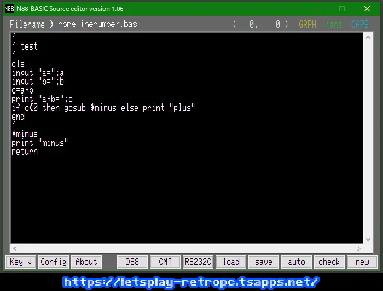
Task: Select the CMT cassette tape option
Action: click(165, 262)
